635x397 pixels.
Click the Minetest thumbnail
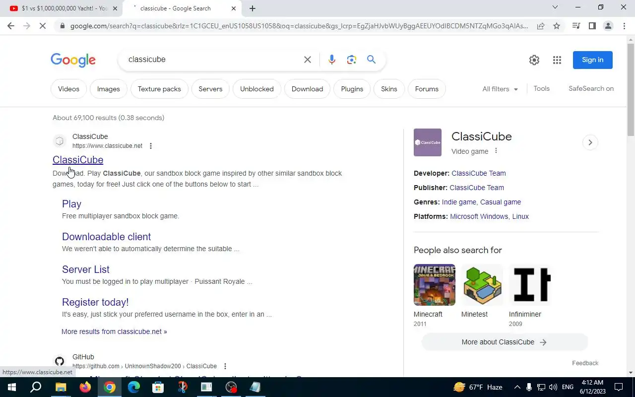click(x=482, y=285)
